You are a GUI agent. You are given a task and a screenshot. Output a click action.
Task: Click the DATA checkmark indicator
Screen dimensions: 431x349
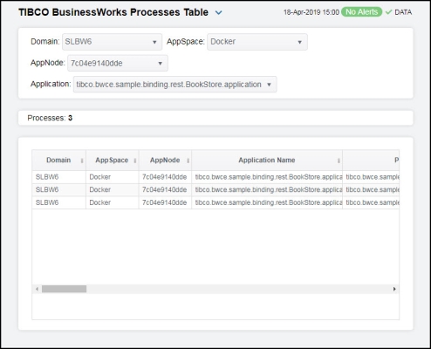pyautogui.click(x=388, y=12)
